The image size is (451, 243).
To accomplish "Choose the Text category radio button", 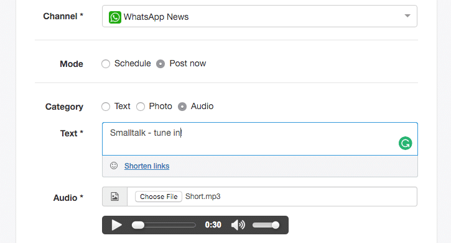I will tap(106, 107).
